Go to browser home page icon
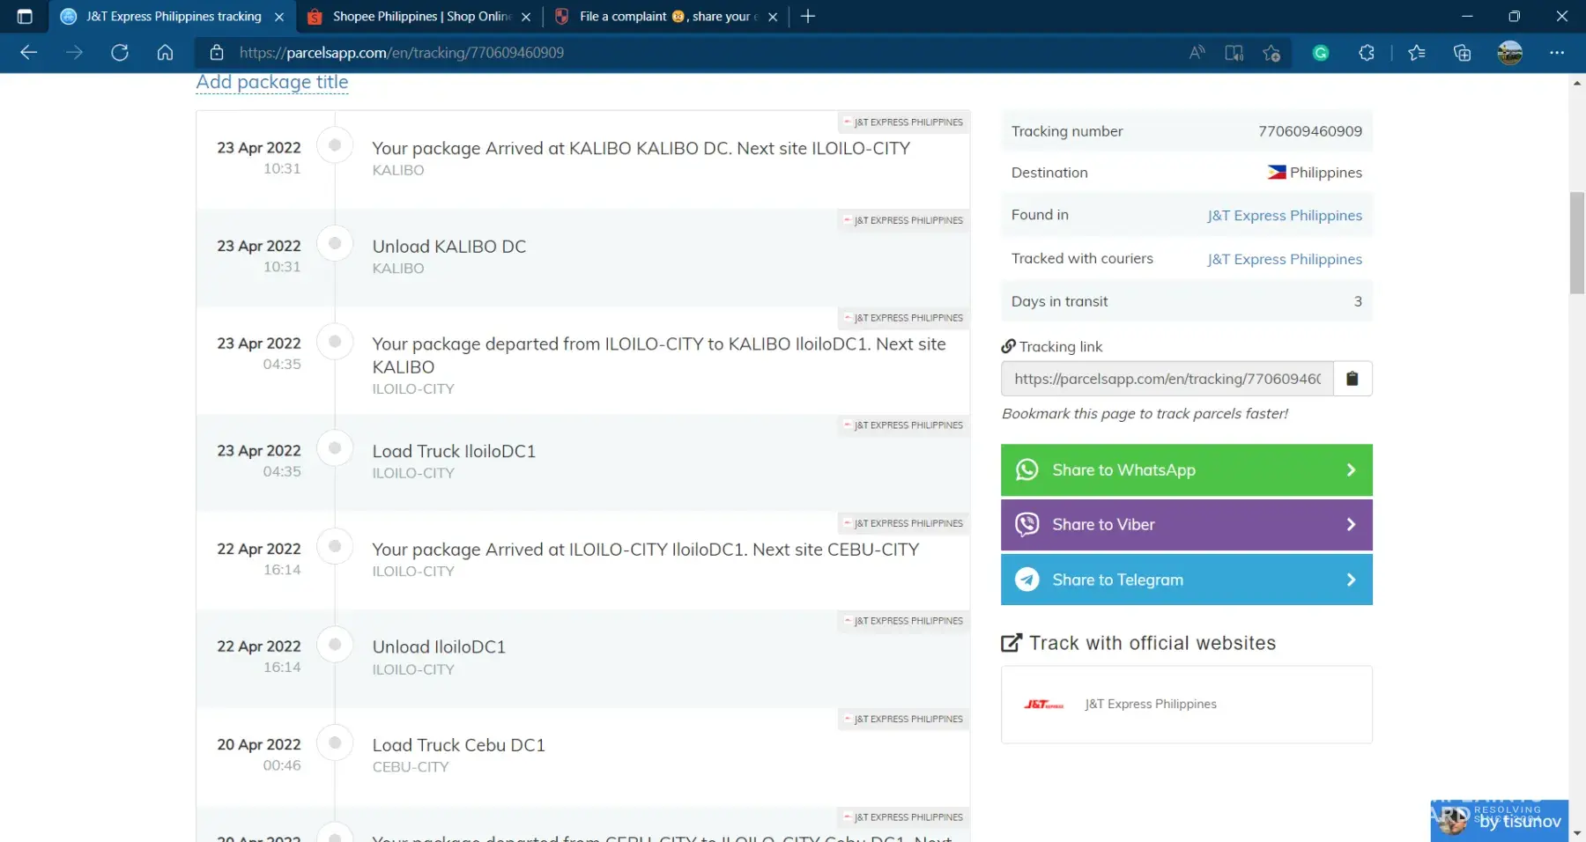Screen dimensions: 1586x842 (165, 53)
